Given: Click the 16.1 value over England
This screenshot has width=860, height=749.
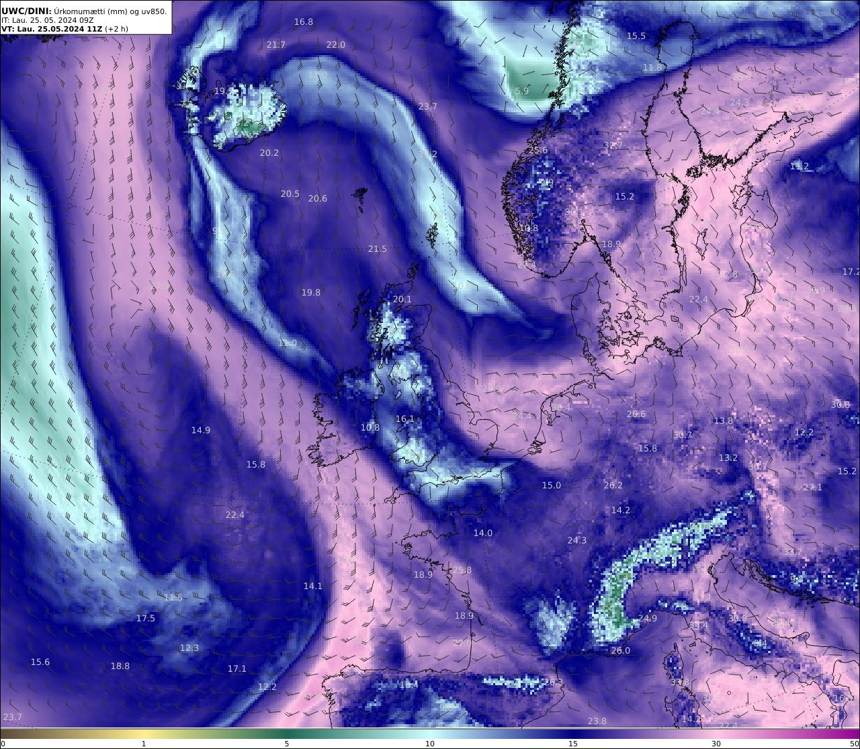Looking at the screenshot, I should (405, 418).
